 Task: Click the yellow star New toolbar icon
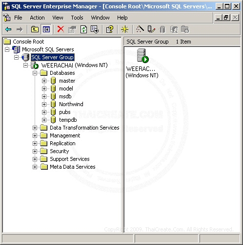click(x=124, y=29)
